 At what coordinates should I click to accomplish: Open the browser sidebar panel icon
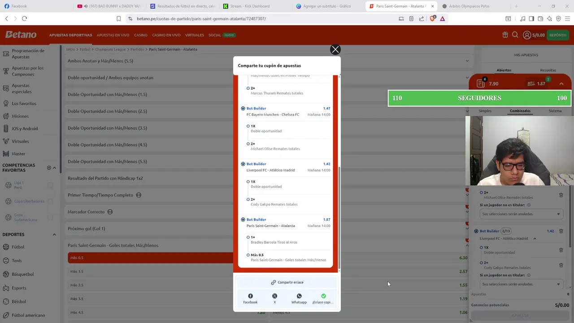coord(531,18)
